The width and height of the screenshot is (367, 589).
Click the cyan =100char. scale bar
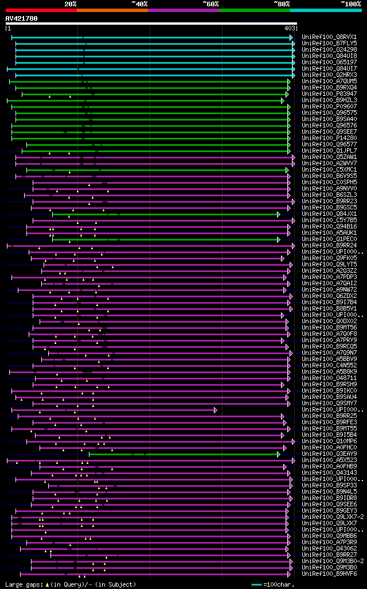point(256,585)
